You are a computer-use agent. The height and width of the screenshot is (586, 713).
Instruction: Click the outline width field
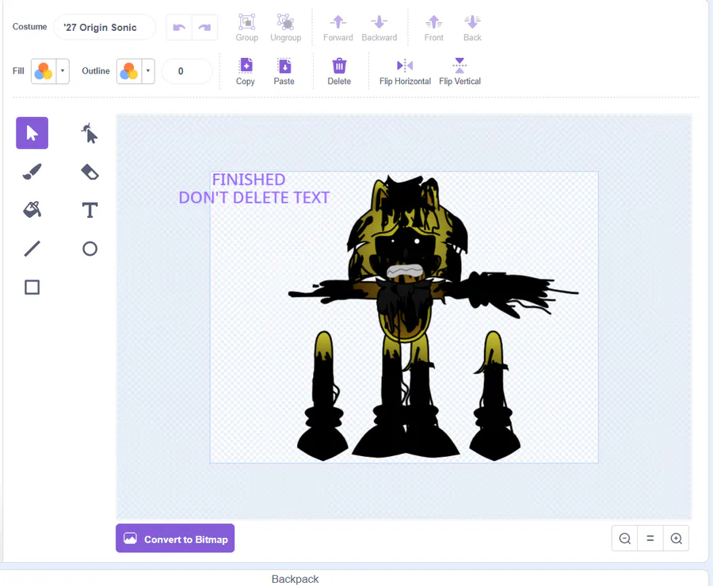click(x=187, y=71)
